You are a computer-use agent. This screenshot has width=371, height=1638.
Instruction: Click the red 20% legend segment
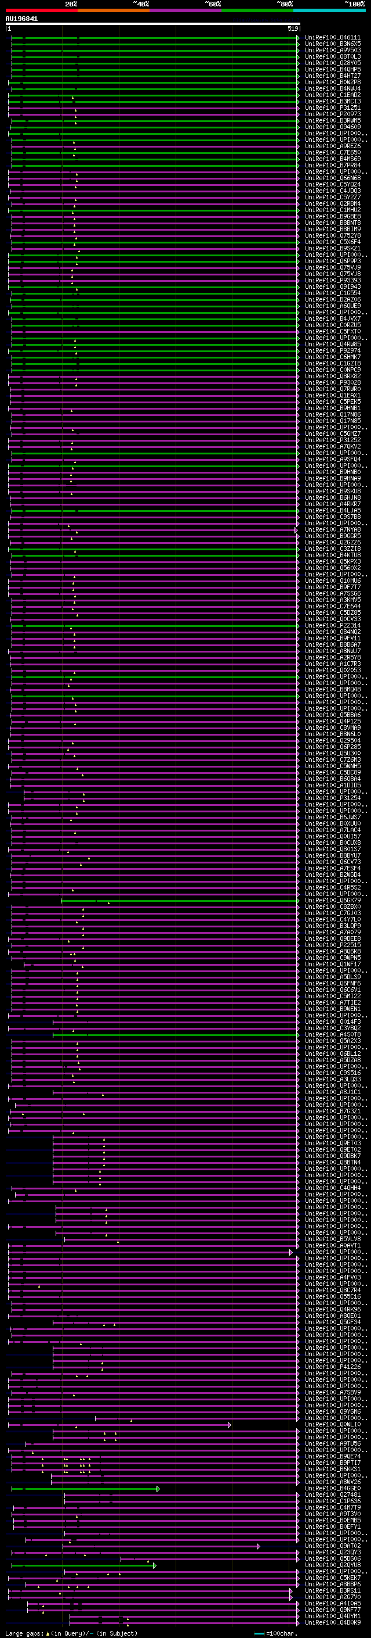point(41,10)
